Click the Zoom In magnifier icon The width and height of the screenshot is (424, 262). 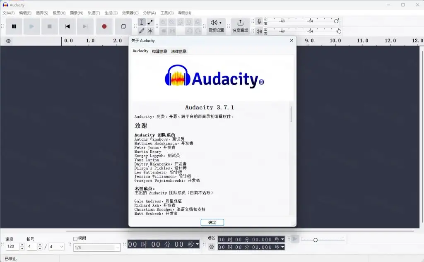[x=163, y=22]
